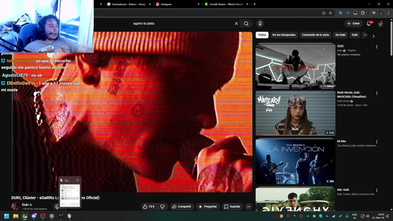Select the Contenido de la serie chip
The width and height of the screenshot is (393, 221).
coord(315,35)
